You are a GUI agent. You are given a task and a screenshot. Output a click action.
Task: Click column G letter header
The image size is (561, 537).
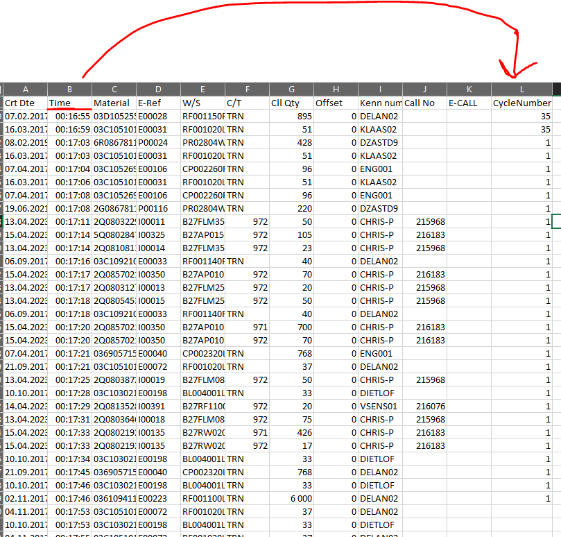(x=291, y=89)
